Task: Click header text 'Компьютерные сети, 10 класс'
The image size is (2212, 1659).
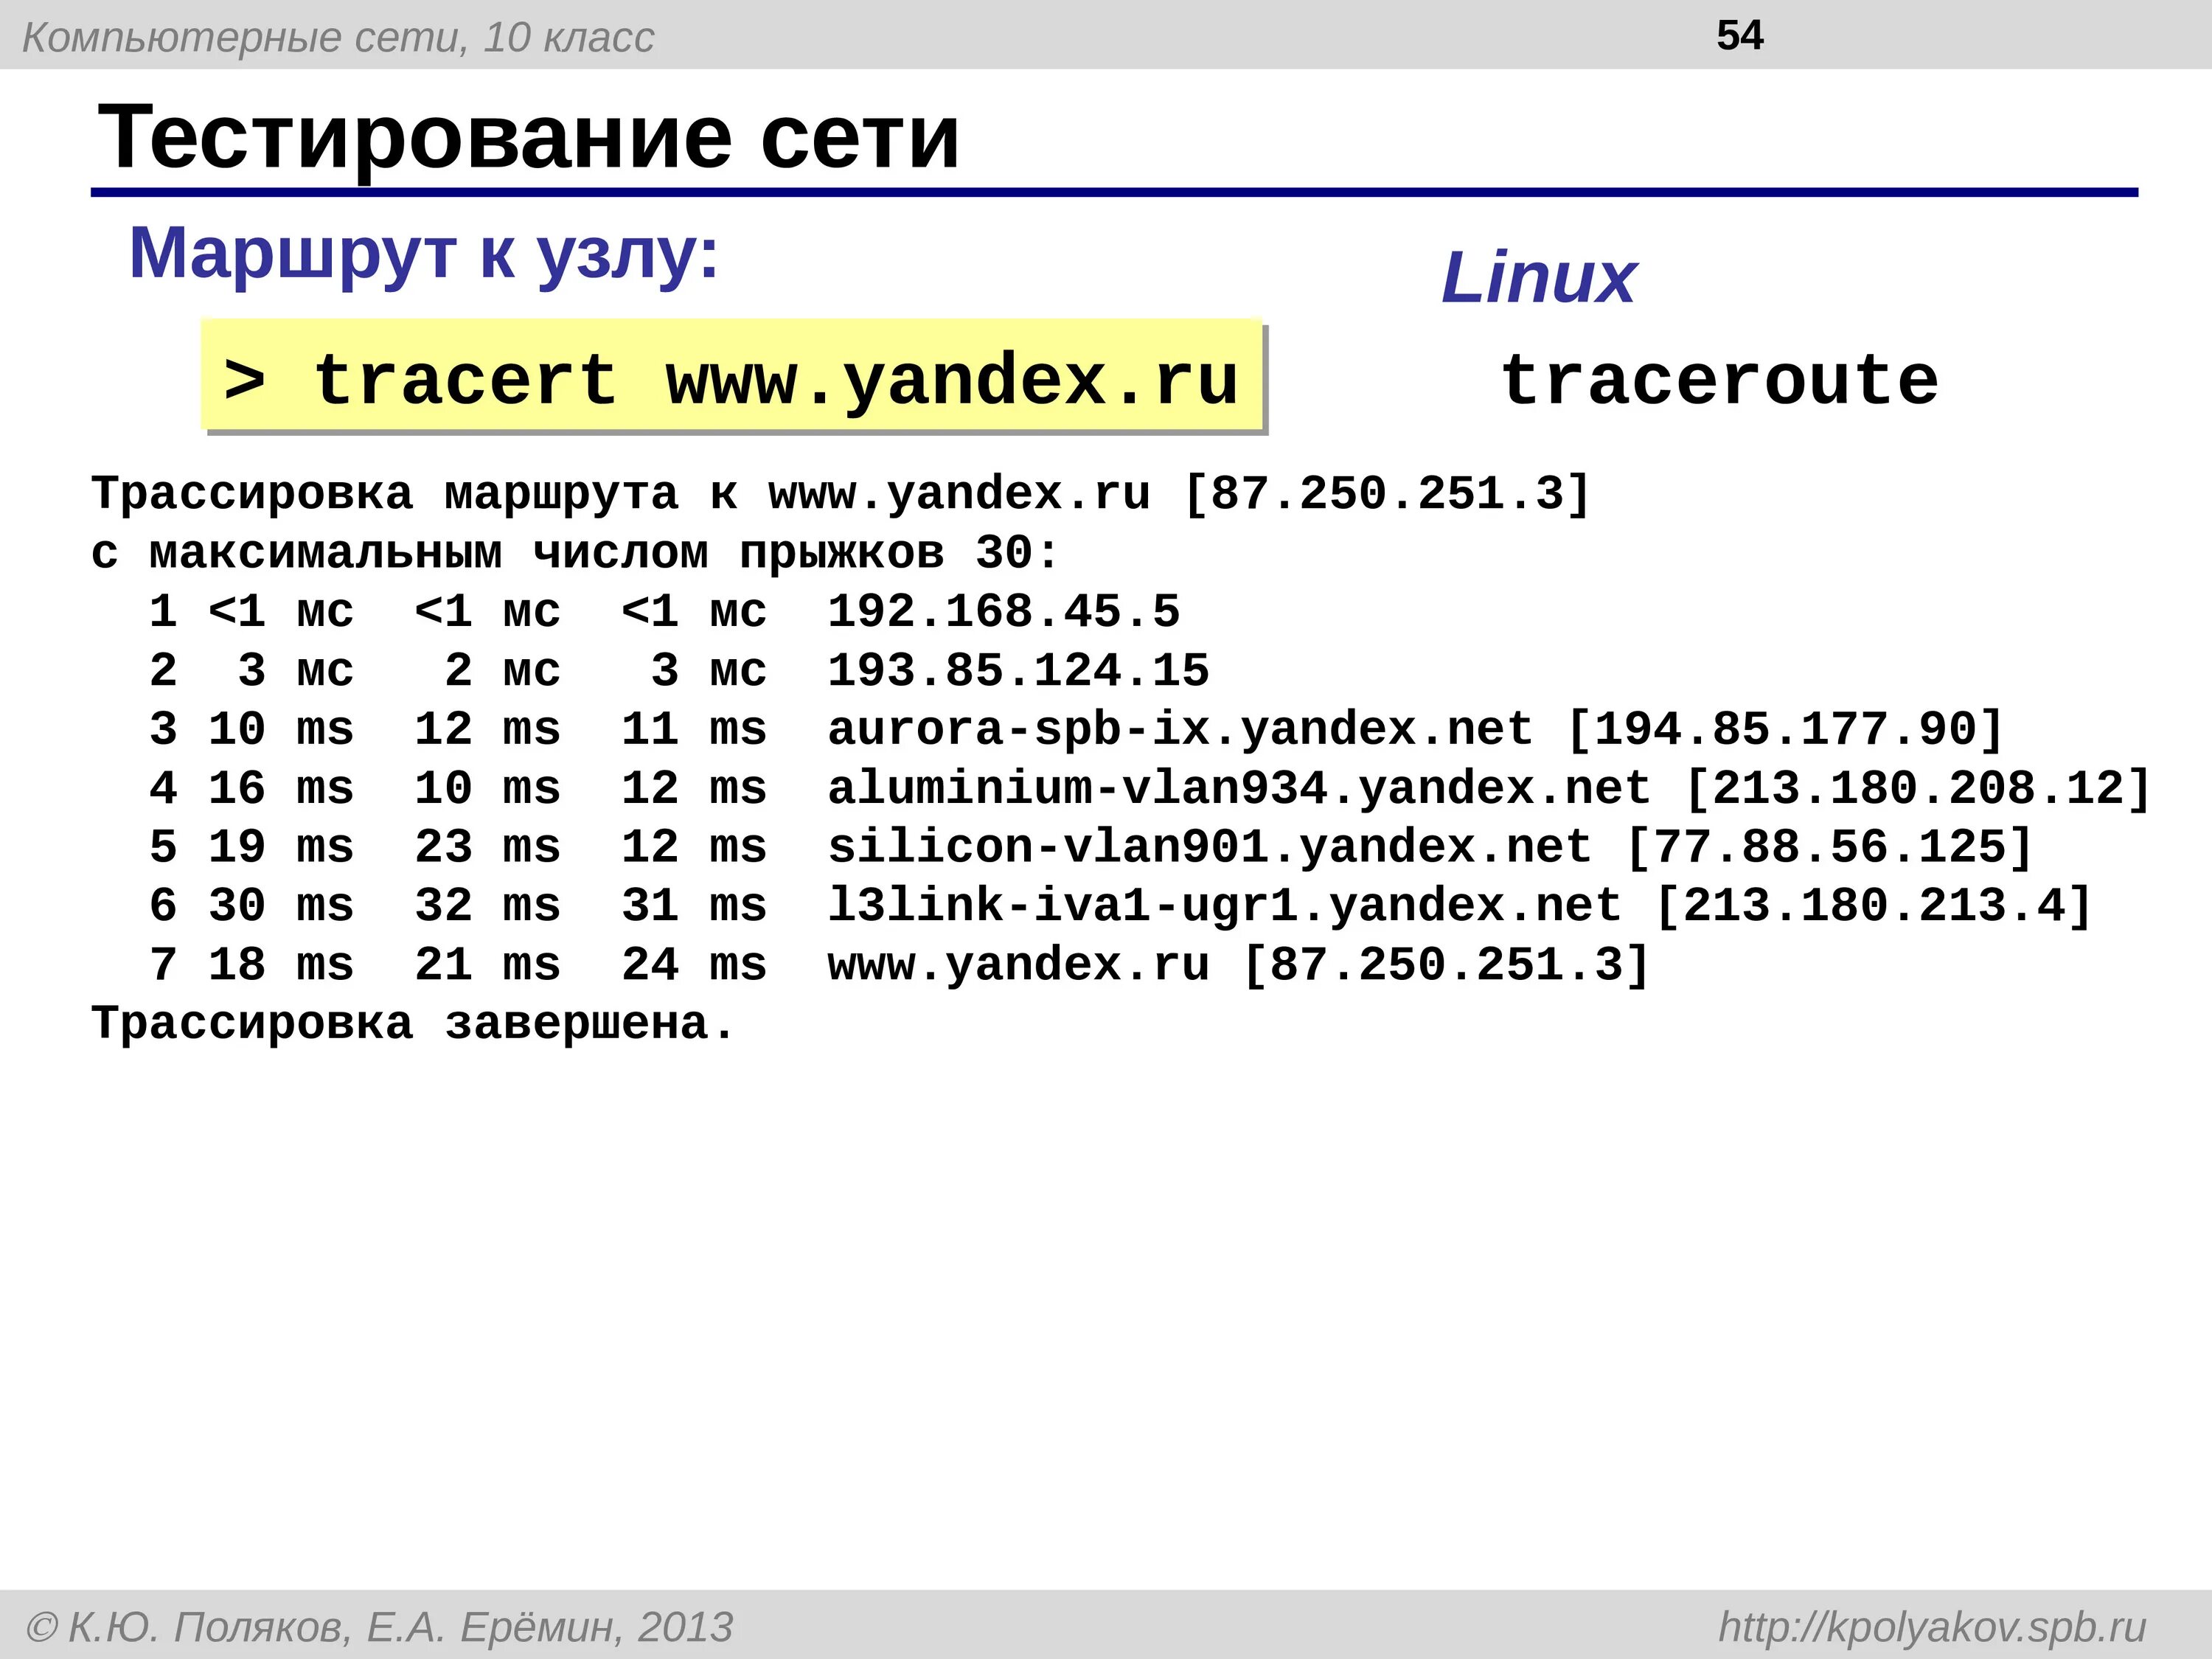Action: (338, 37)
